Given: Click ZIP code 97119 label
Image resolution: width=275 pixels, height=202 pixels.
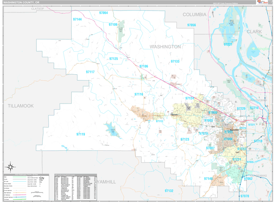Looking at the screenshot, I should pos(80,134).
